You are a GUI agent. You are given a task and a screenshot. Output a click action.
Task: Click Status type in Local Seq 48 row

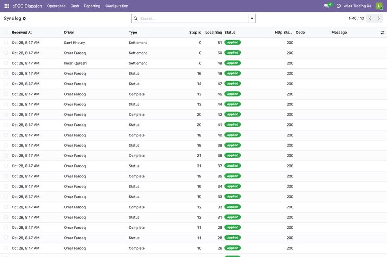[x=134, y=74]
